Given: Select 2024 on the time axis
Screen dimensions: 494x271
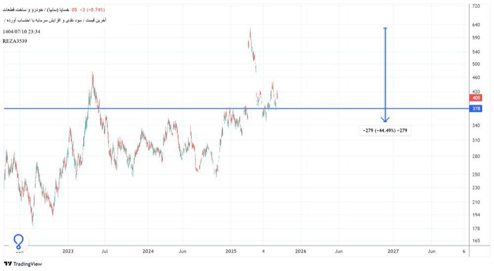Looking at the screenshot, I should click(x=147, y=251).
